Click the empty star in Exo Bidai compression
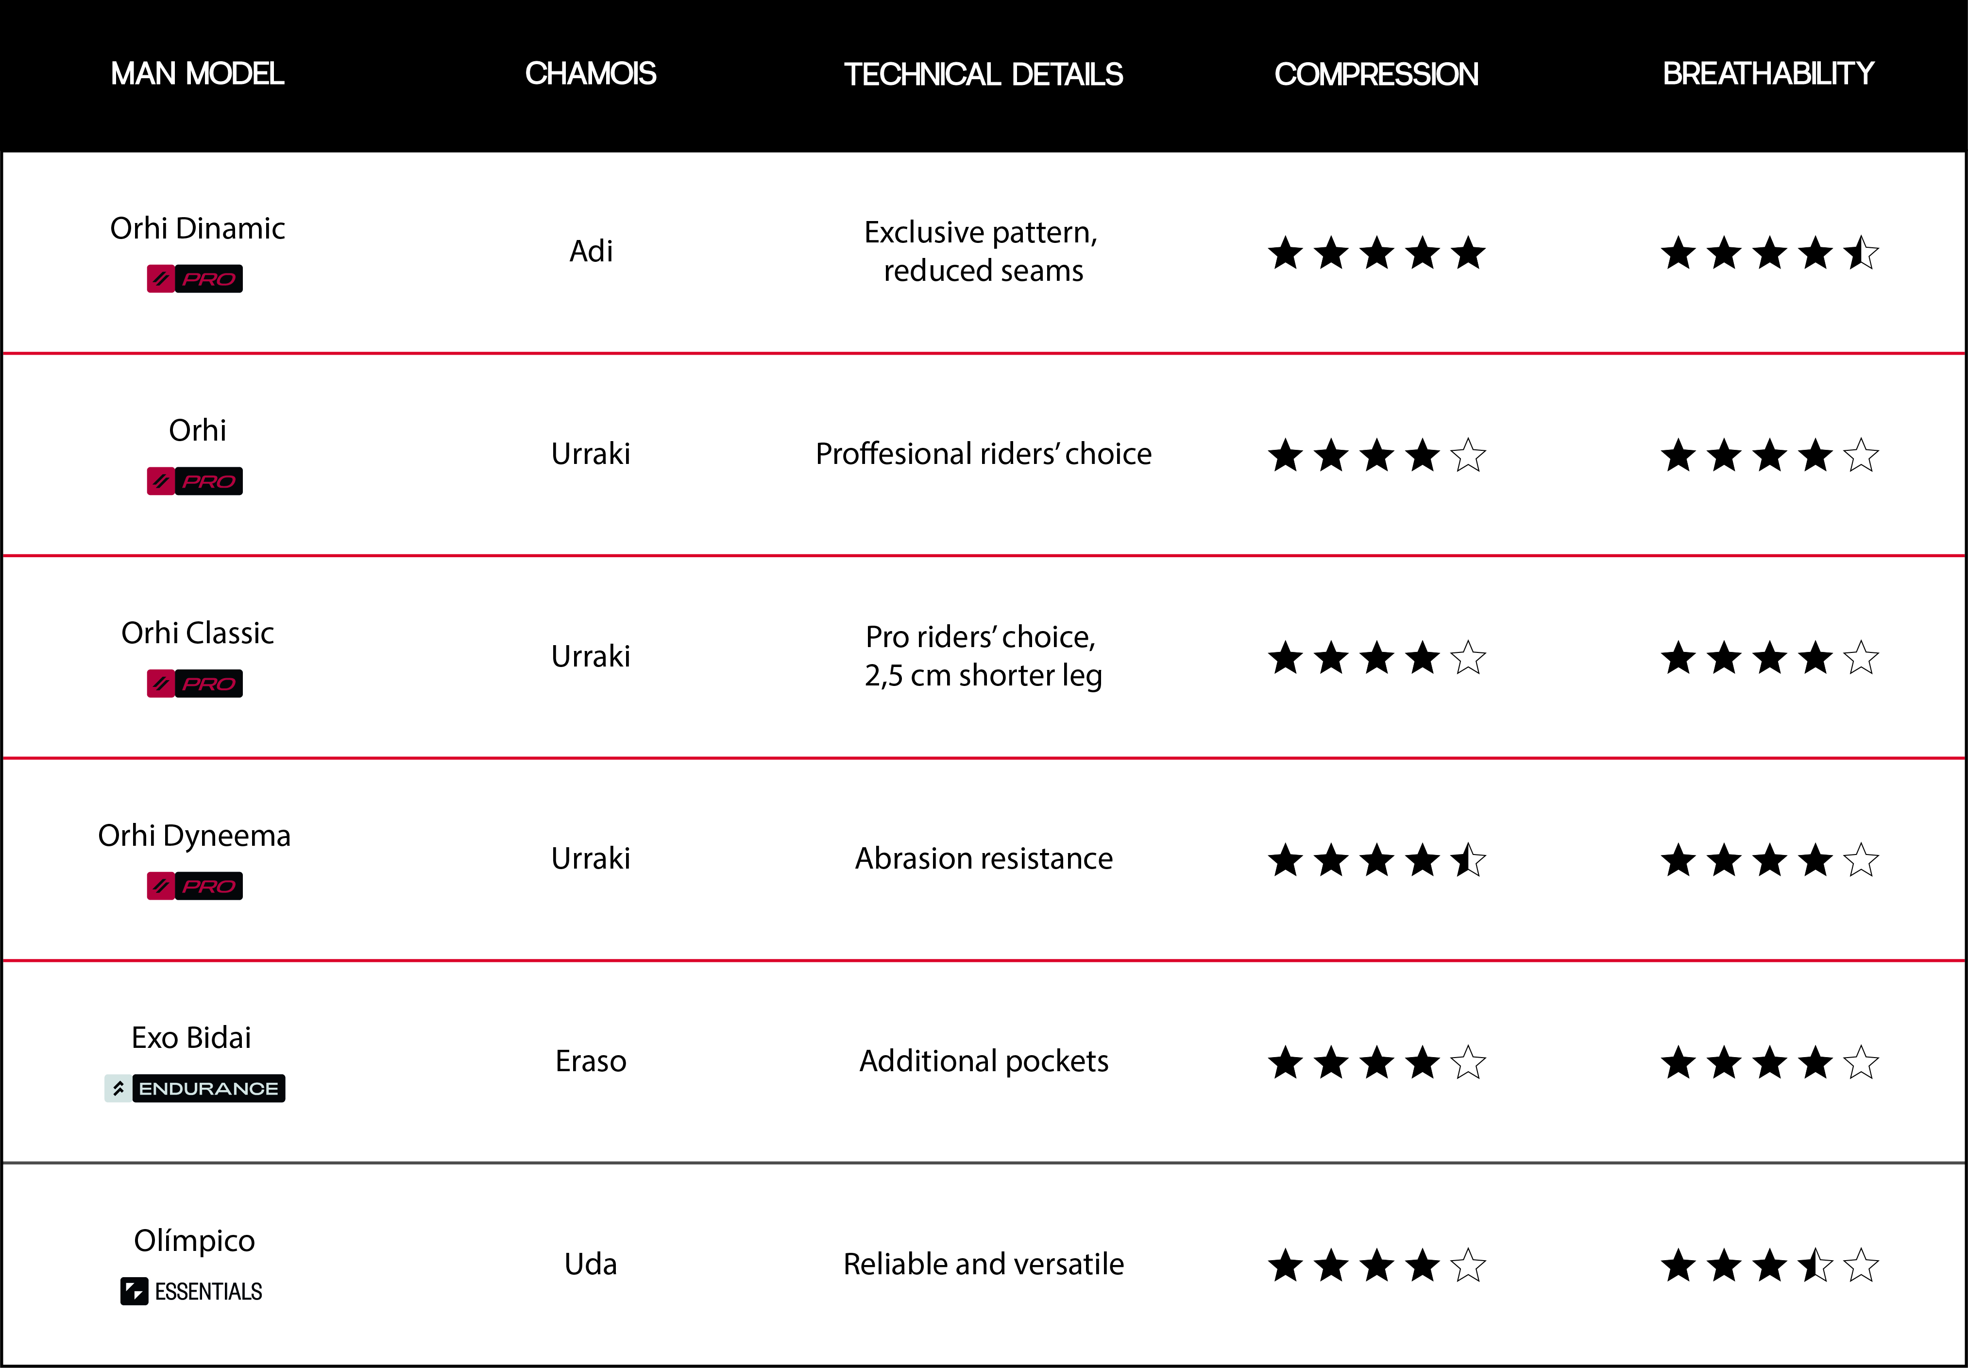1968x1368 pixels. [1468, 1063]
